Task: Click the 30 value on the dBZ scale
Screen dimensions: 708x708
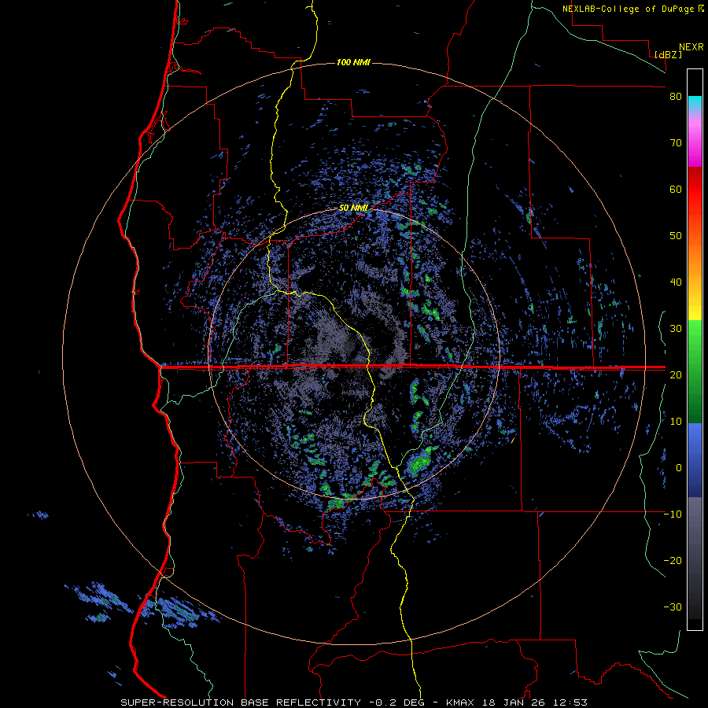Action: [x=676, y=328]
